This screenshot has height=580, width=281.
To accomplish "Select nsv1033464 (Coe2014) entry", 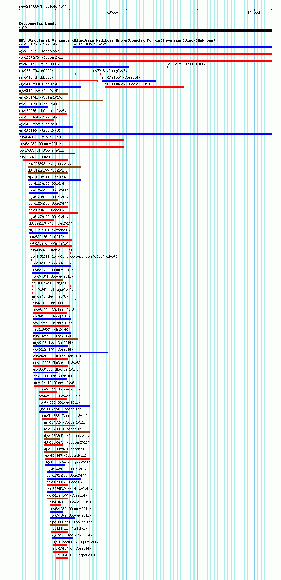I will (x=38, y=118).
